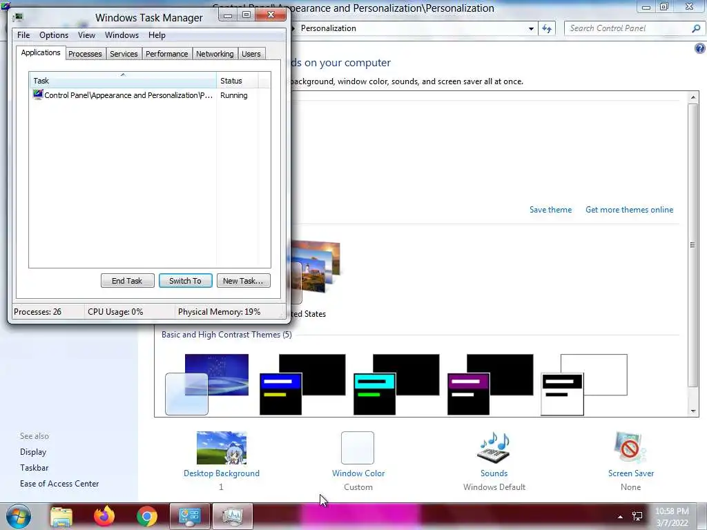Screen dimensions: 707x530
Task: Select the cyan-title high contrast theme thumbnail
Action: click(396, 384)
